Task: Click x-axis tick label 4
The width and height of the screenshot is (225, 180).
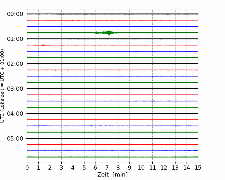Action: (73, 168)
